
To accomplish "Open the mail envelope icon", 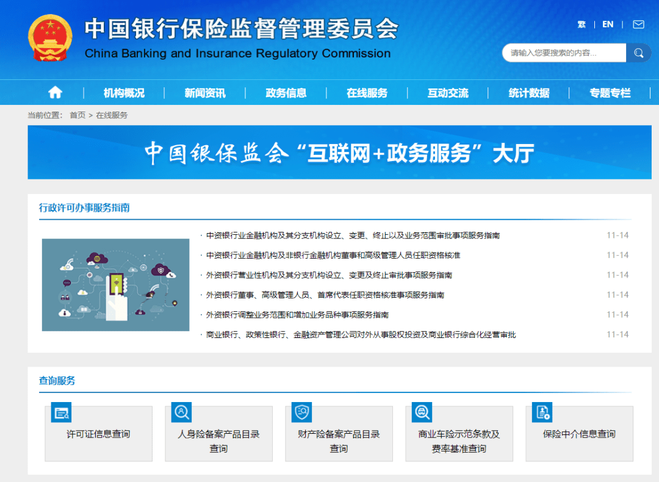I will pos(638,24).
